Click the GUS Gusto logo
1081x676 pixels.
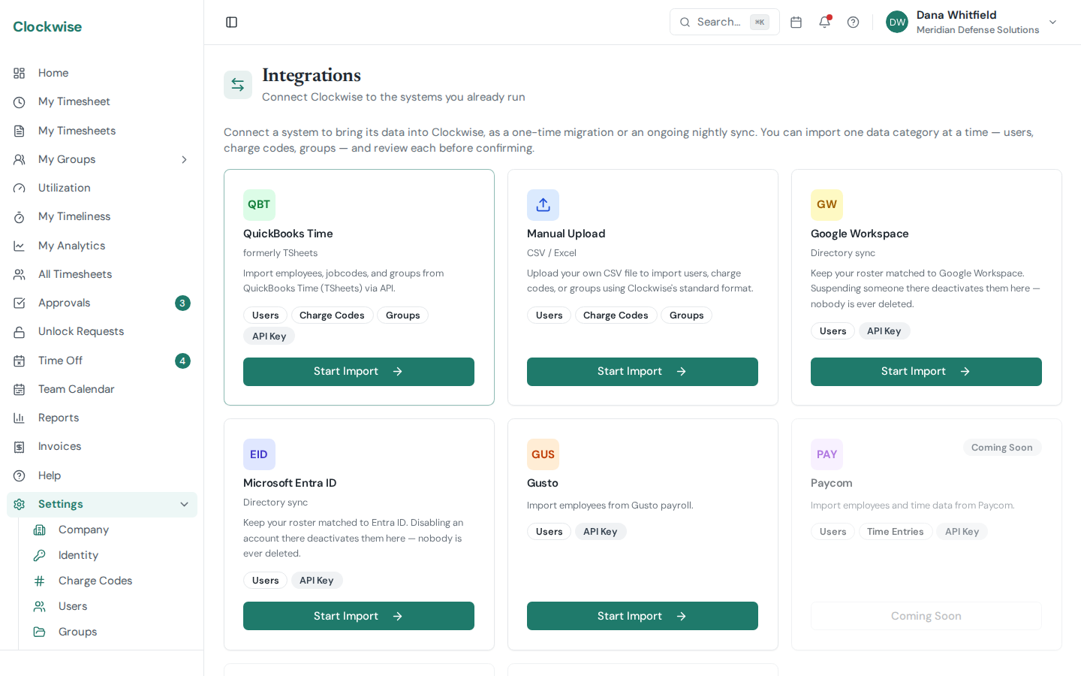(543, 454)
